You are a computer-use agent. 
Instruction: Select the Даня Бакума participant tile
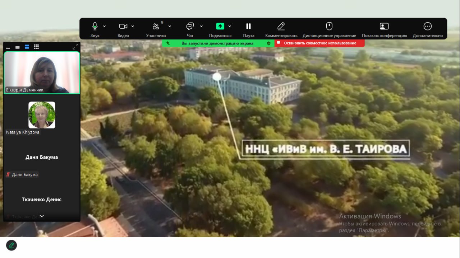point(42,157)
